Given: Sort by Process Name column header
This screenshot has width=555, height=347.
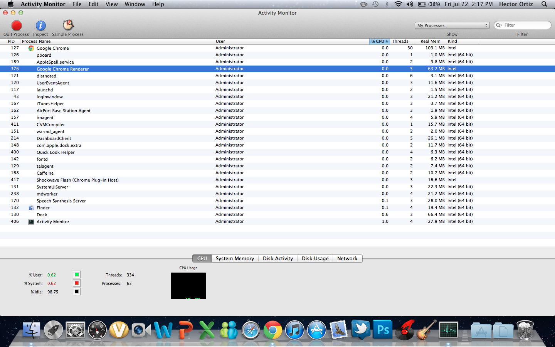Looking at the screenshot, I should click(x=117, y=41).
